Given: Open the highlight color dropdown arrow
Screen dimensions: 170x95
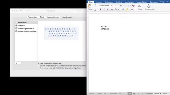Looking at the screenshot, I should pyautogui.click(x=130, y=9).
